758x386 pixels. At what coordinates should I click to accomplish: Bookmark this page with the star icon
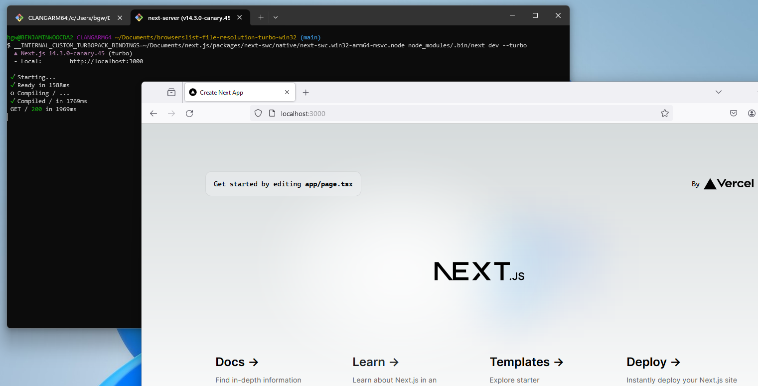click(664, 114)
